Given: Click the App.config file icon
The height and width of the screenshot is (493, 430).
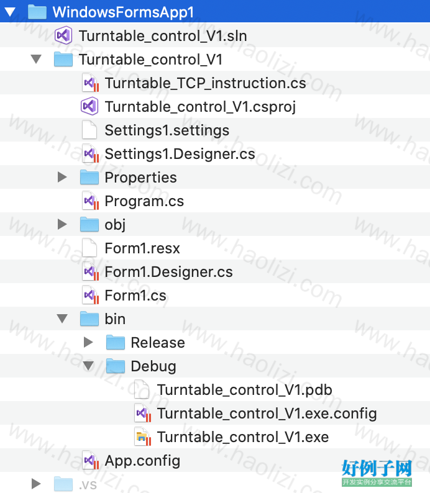Looking at the screenshot, I should click(x=91, y=460).
